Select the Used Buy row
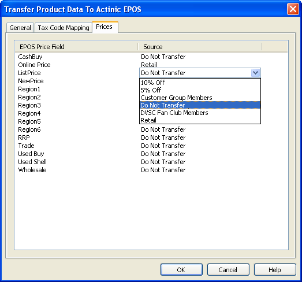This screenshot has height=282, width=302. [x=31, y=154]
